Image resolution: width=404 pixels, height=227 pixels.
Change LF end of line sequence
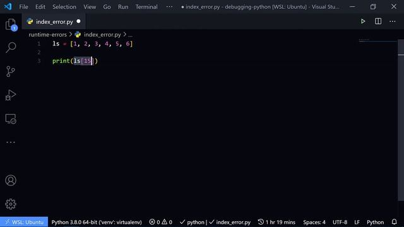(x=357, y=222)
